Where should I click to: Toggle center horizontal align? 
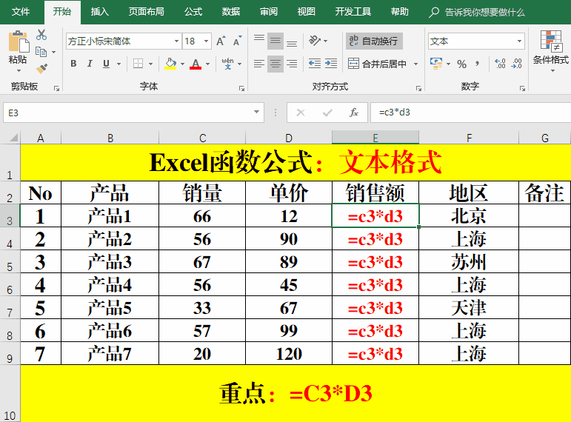click(276, 64)
